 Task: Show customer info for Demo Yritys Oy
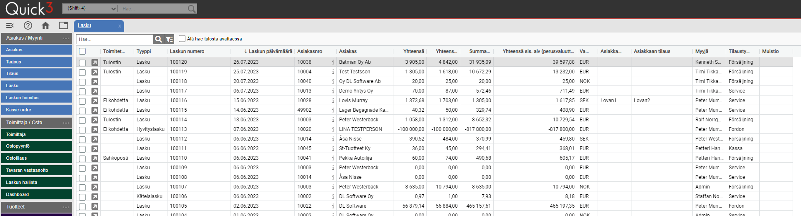click(x=333, y=91)
